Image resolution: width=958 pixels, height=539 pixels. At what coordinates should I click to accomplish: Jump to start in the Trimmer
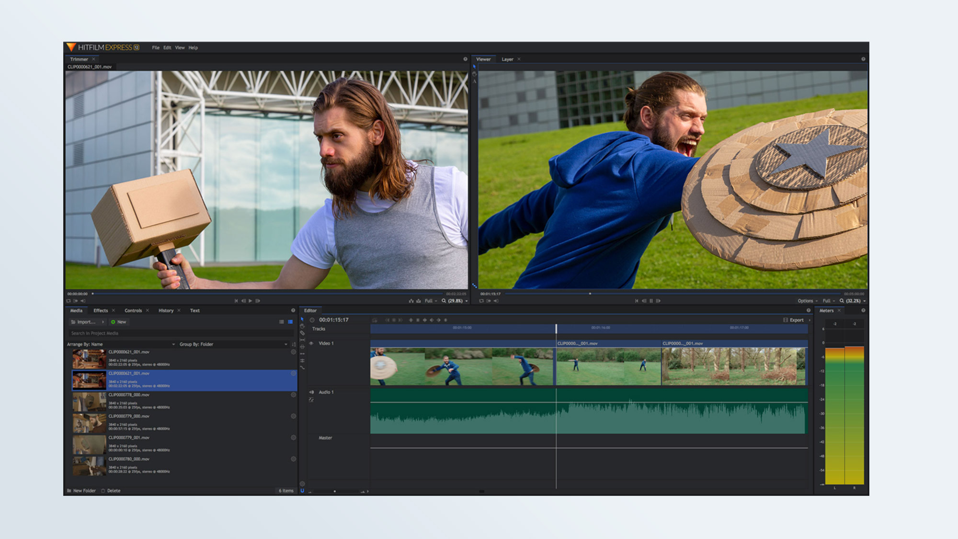[x=236, y=301]
